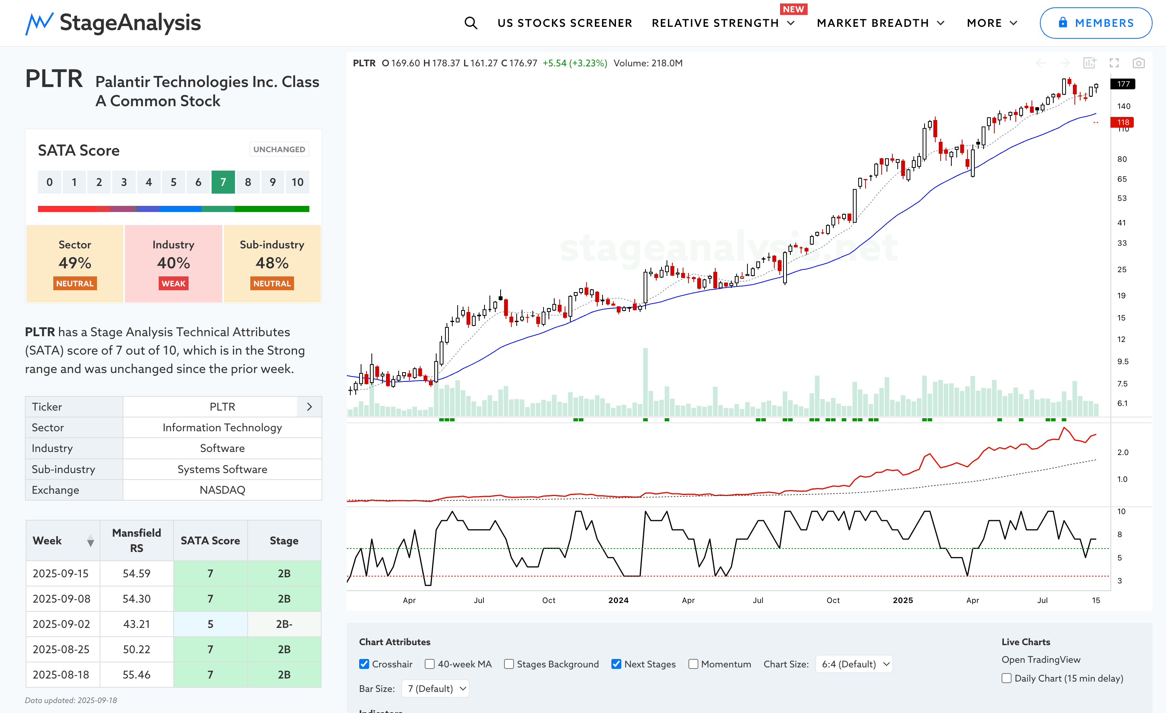The height and width of the screenshot is (713, 1166).
Task: Click the Ticker row chevron arrow
Action: (x=309, y=407)
